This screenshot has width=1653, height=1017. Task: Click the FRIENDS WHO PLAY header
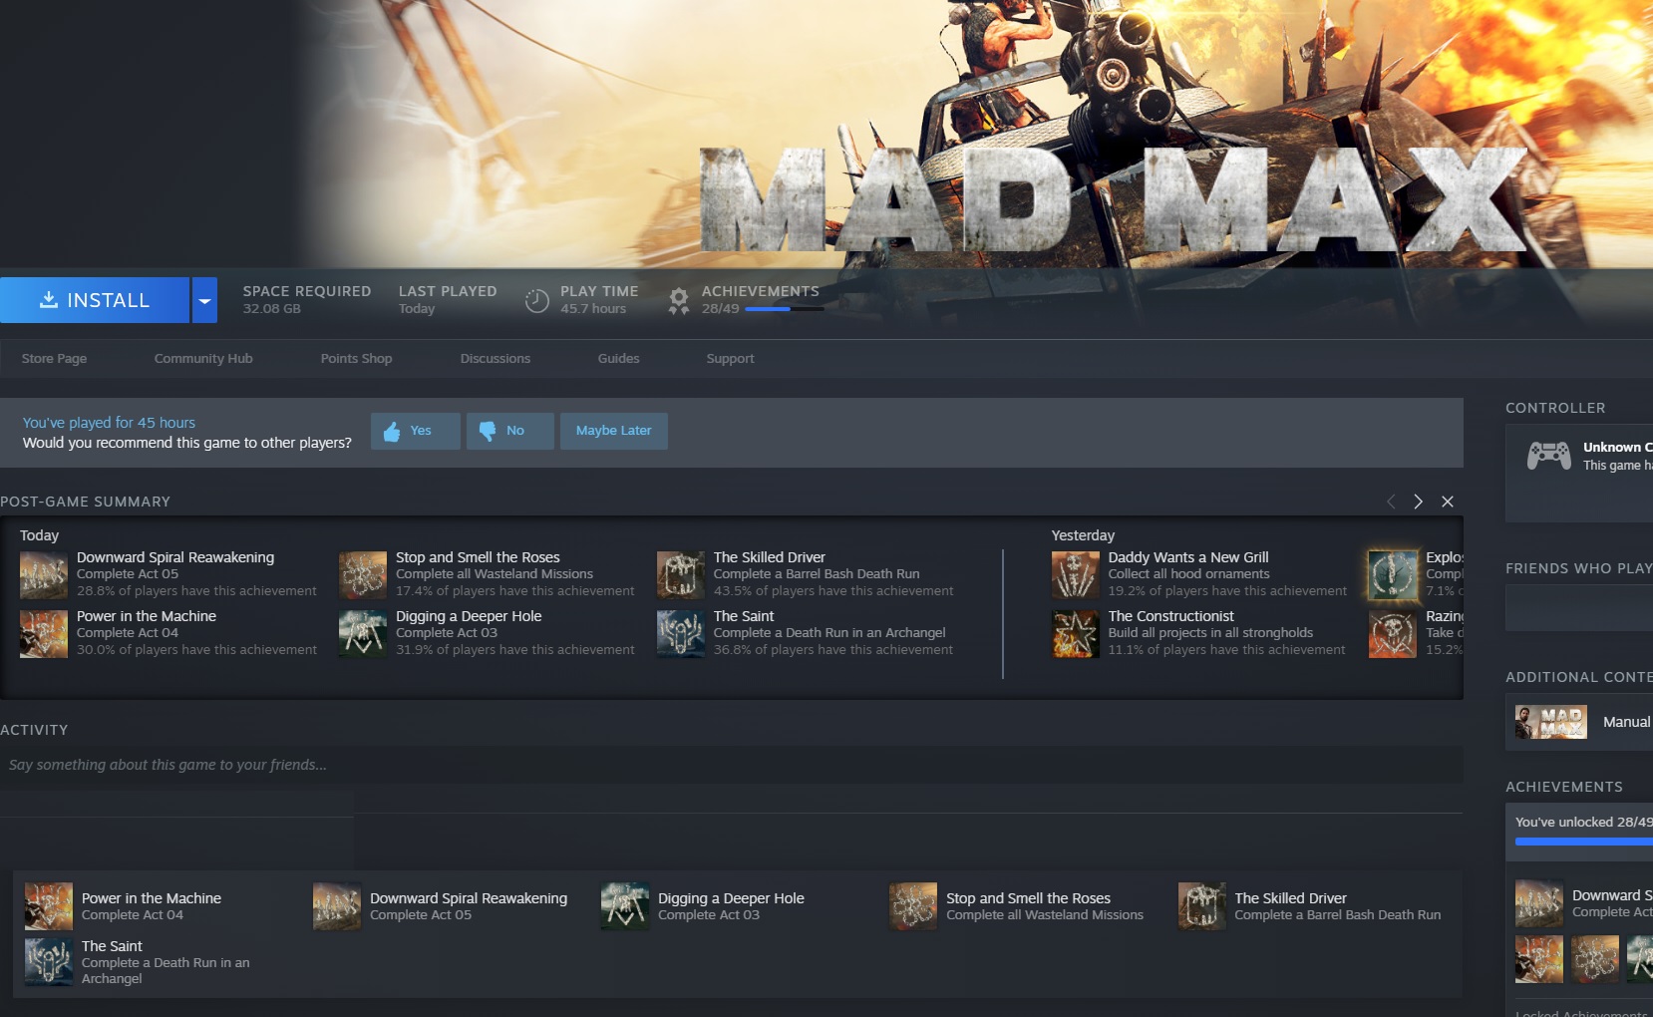(1578, 568)
